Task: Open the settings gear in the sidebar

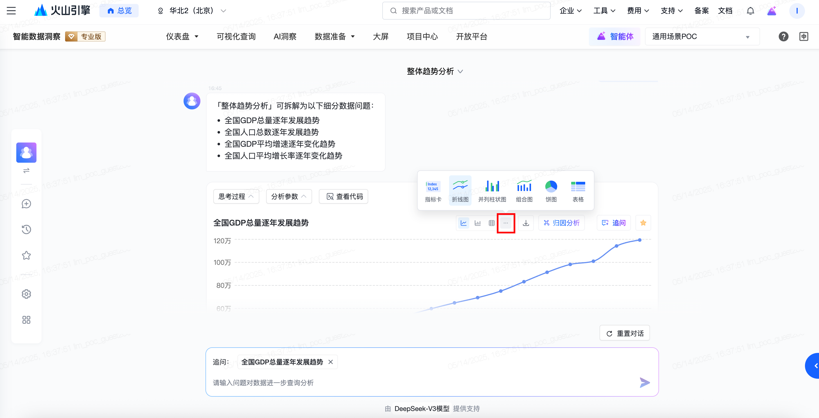Action: point(26,294)
